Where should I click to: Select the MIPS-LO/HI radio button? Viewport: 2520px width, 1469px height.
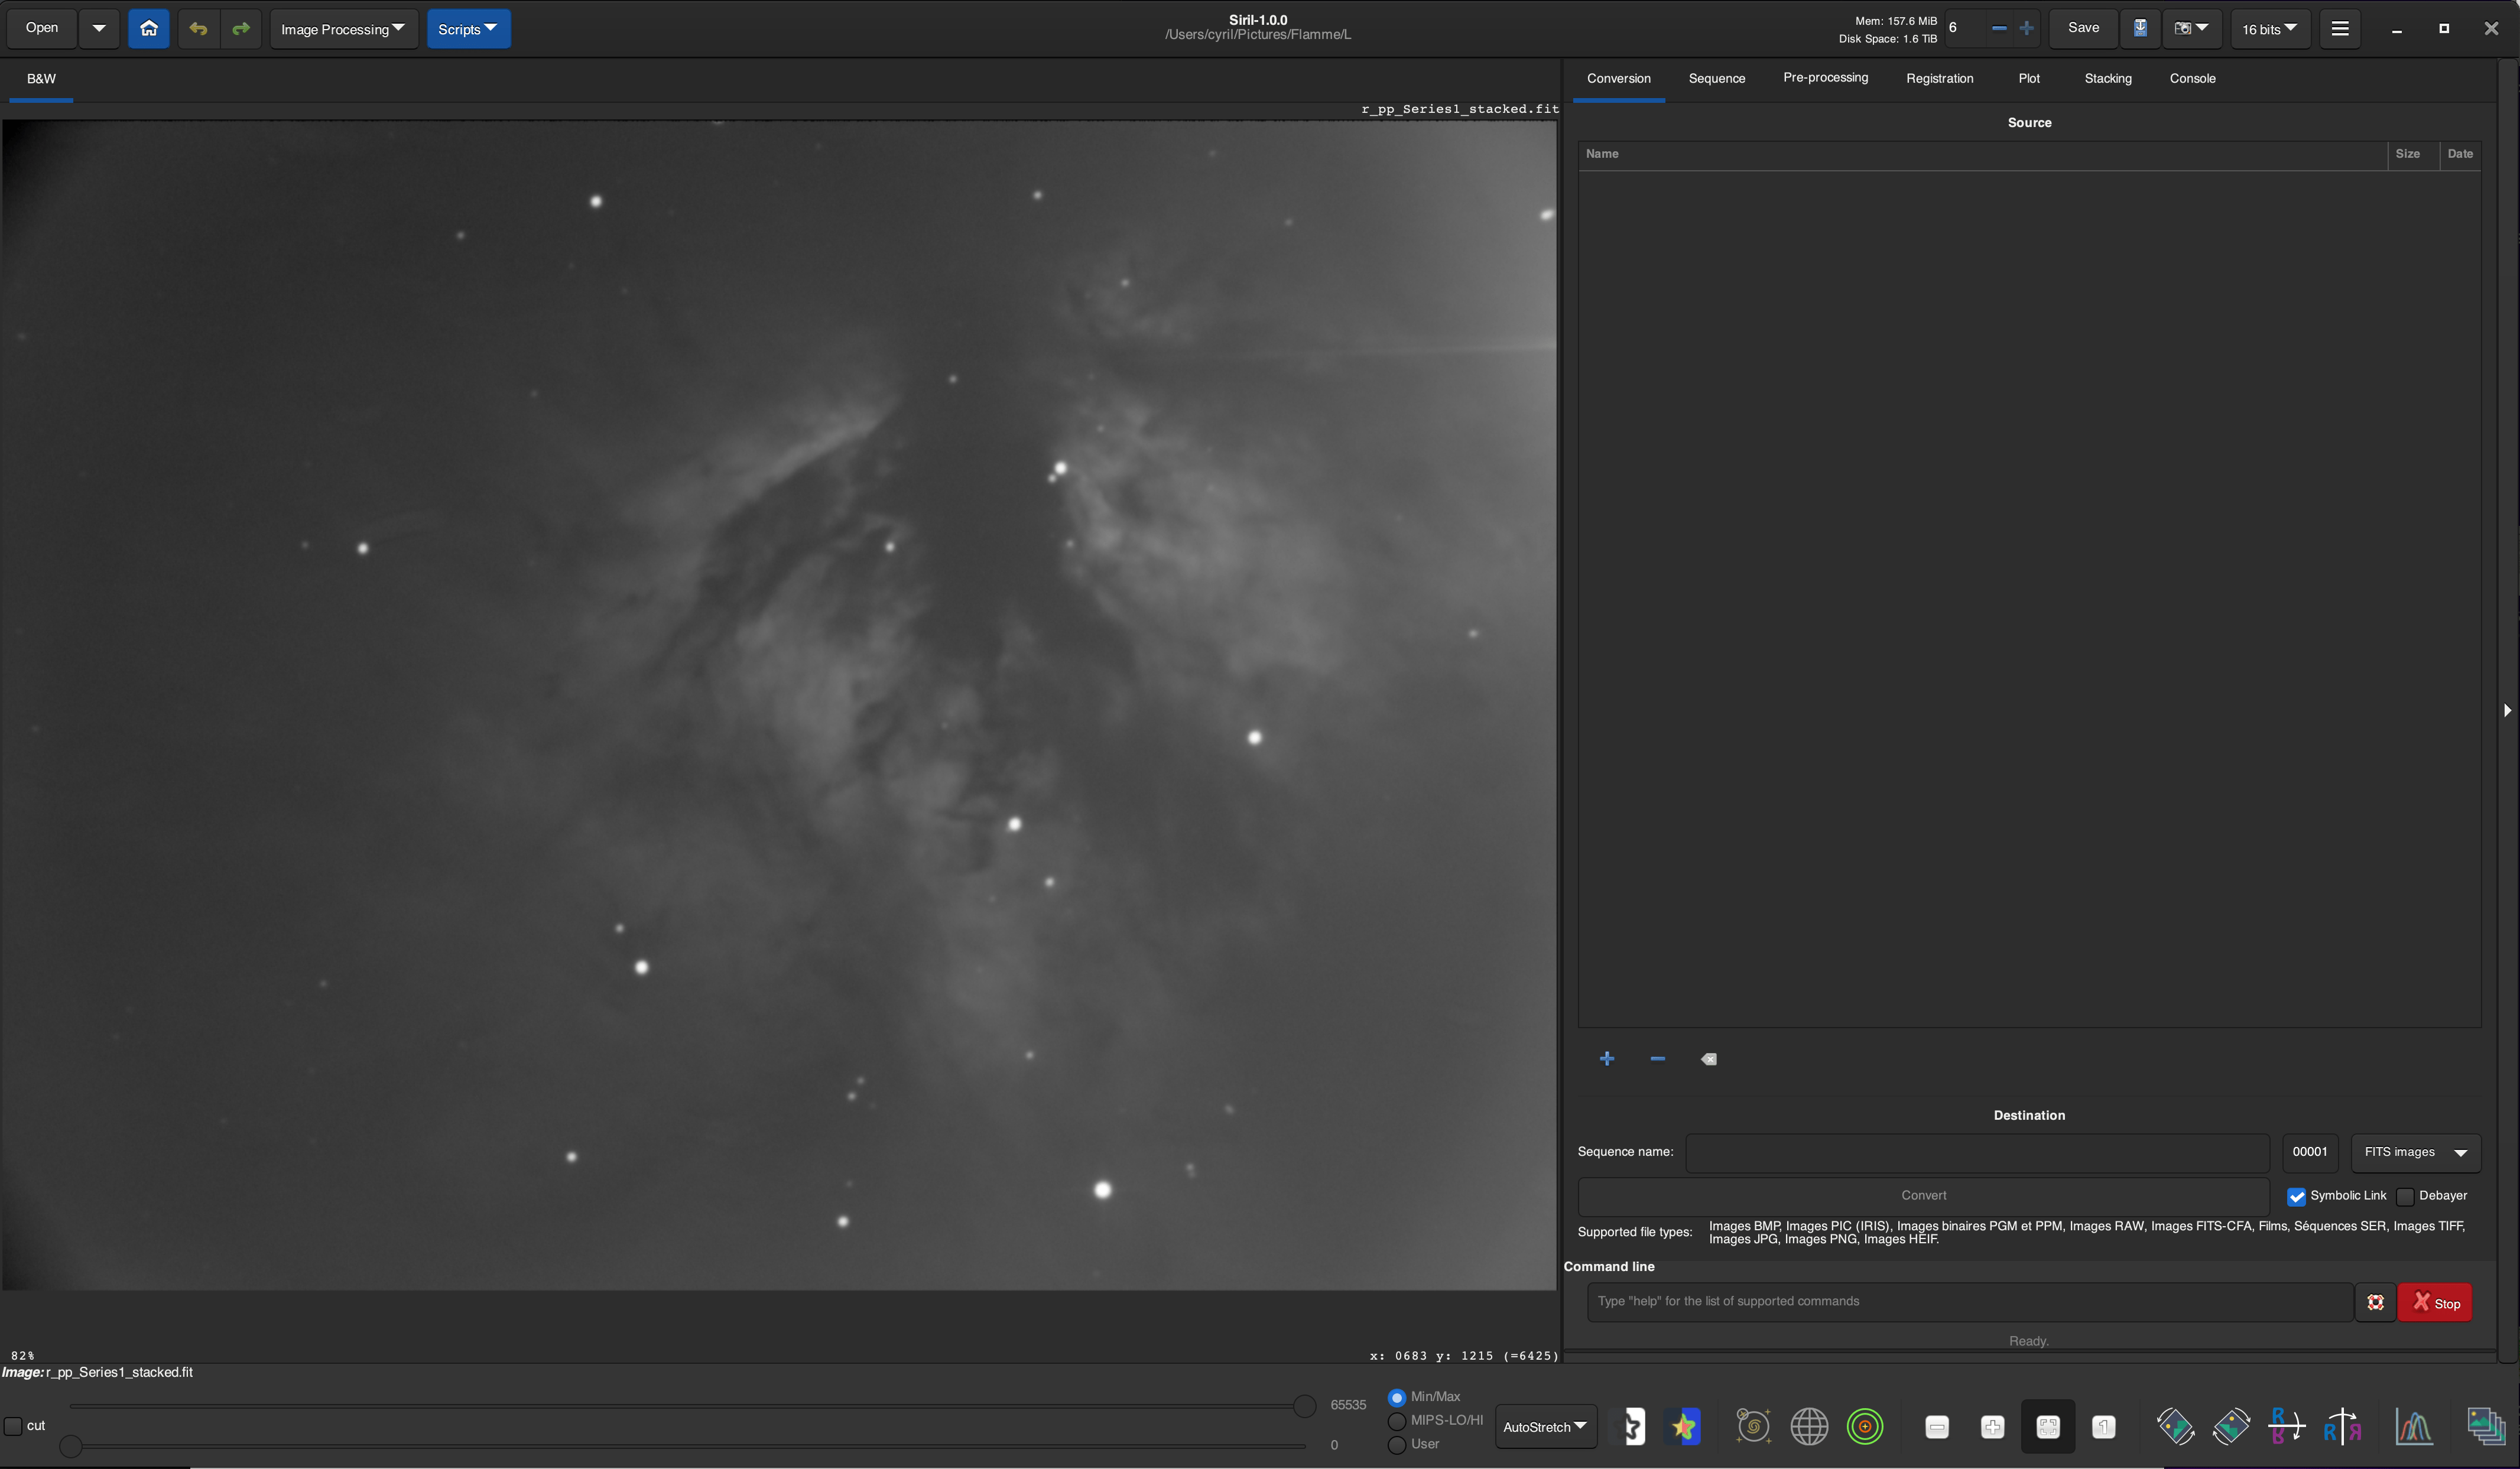1397,1421
